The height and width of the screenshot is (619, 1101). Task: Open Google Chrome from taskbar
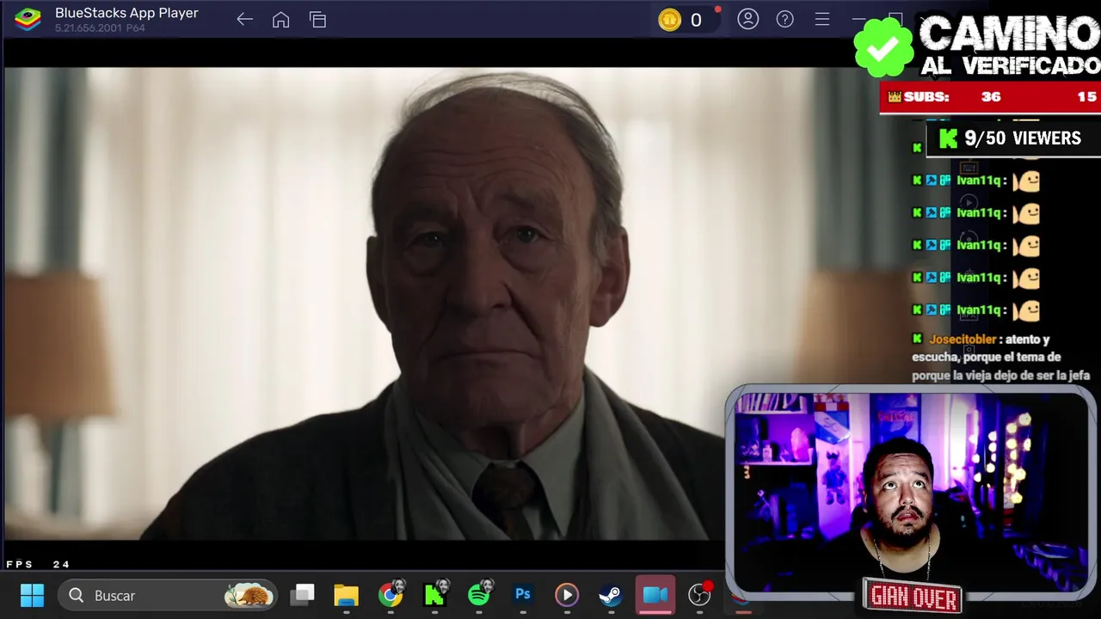tap(391, 595)
